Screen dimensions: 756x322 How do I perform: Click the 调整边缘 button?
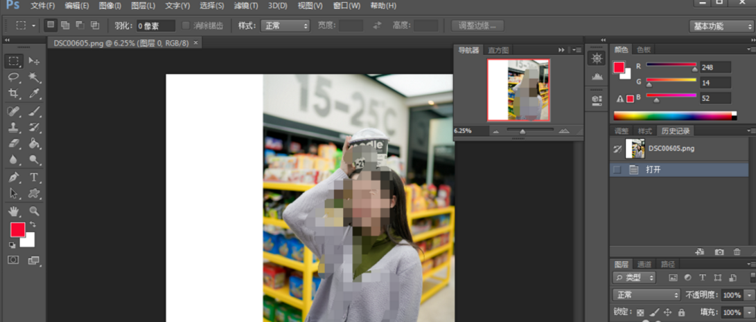477,26
